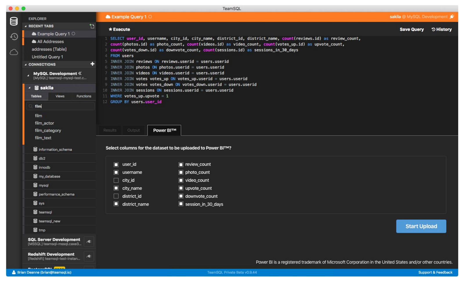Select the film table in the list

pyautogui.click(x=38, y=116)
